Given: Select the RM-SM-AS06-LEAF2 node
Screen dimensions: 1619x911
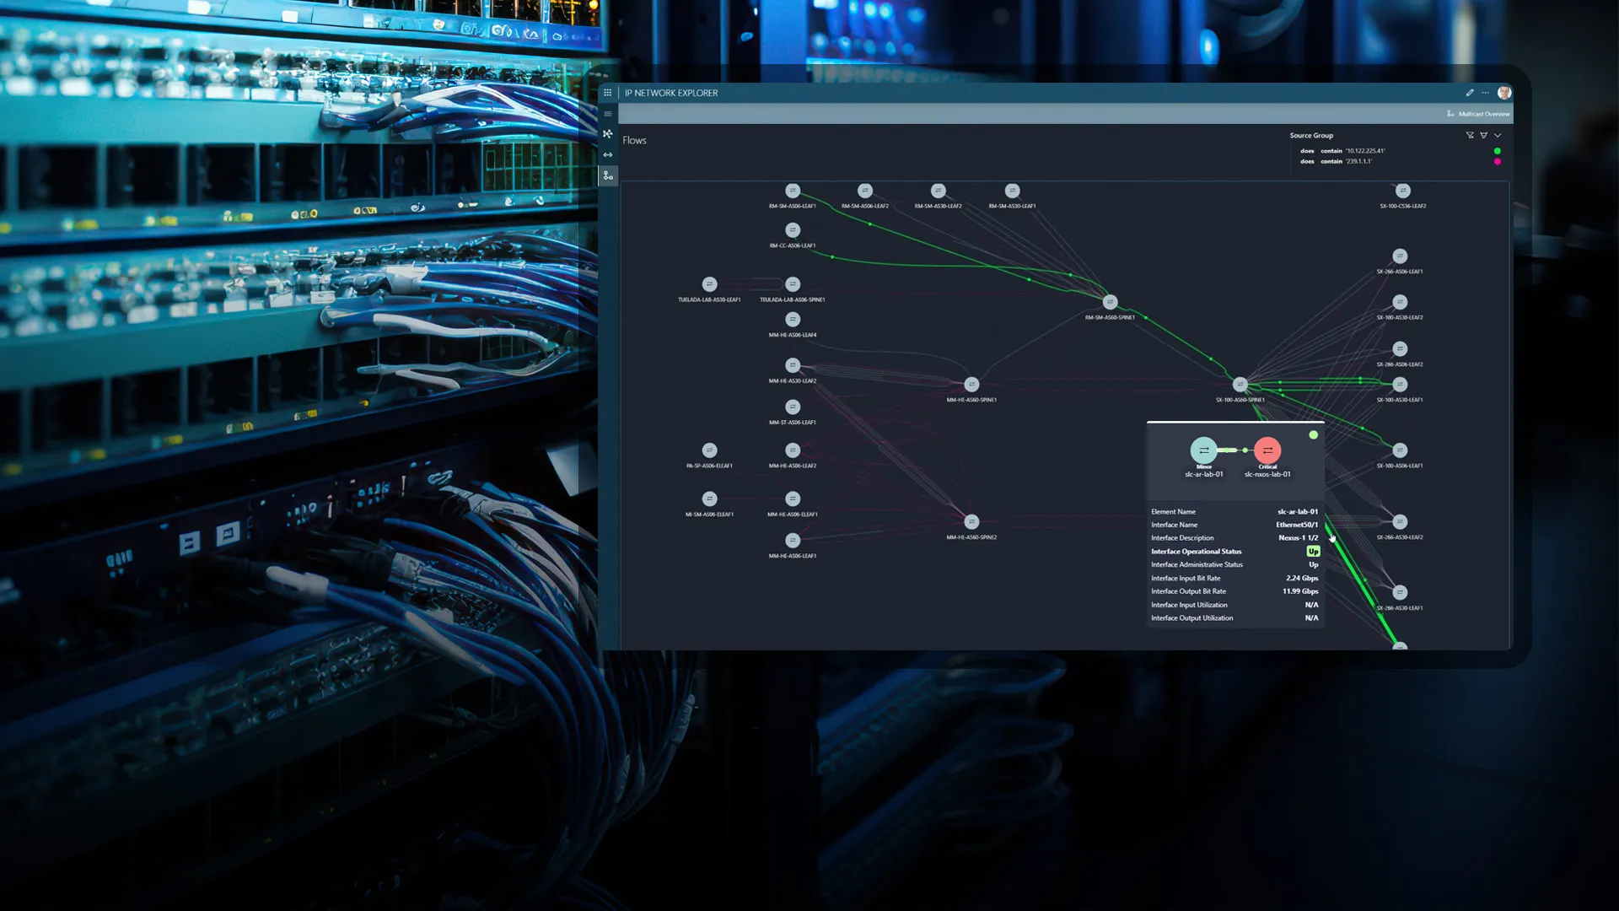Looking at the screenshot, I should (865, 191).
